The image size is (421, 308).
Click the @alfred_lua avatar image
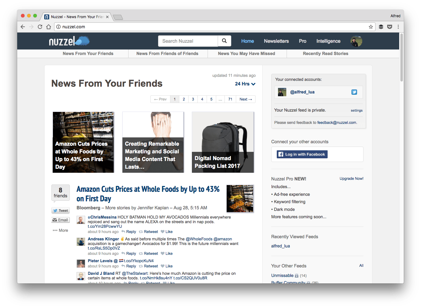tap(282, 92)
